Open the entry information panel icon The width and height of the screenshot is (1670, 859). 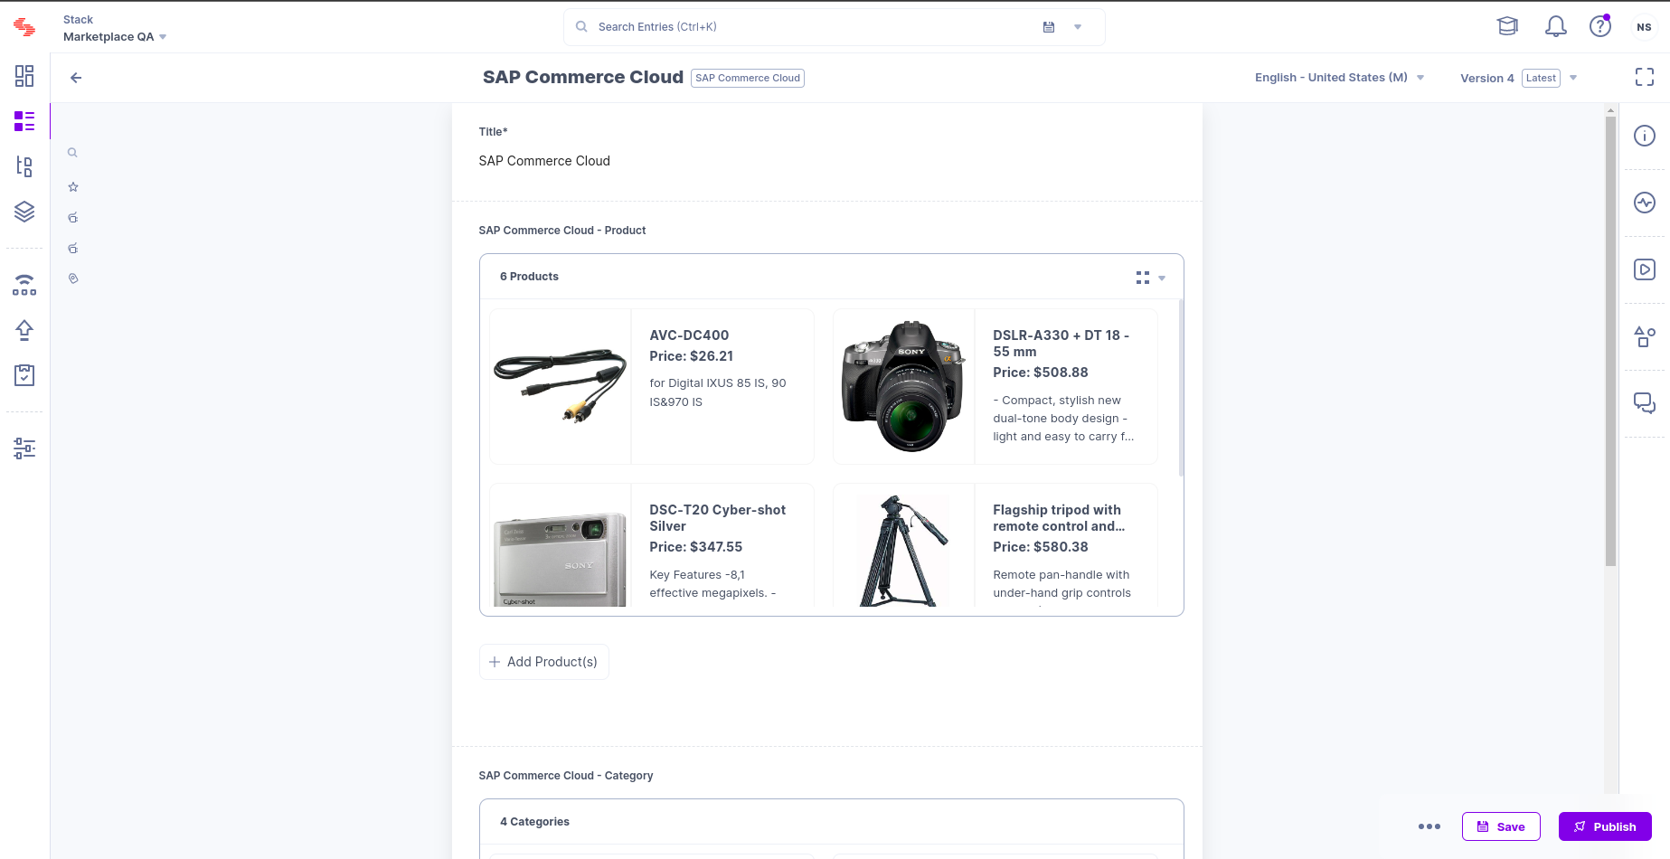pos(1645,136)
